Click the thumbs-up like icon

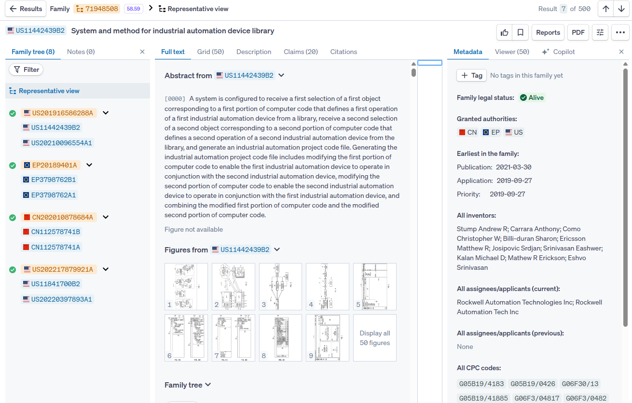pos(505,32)
